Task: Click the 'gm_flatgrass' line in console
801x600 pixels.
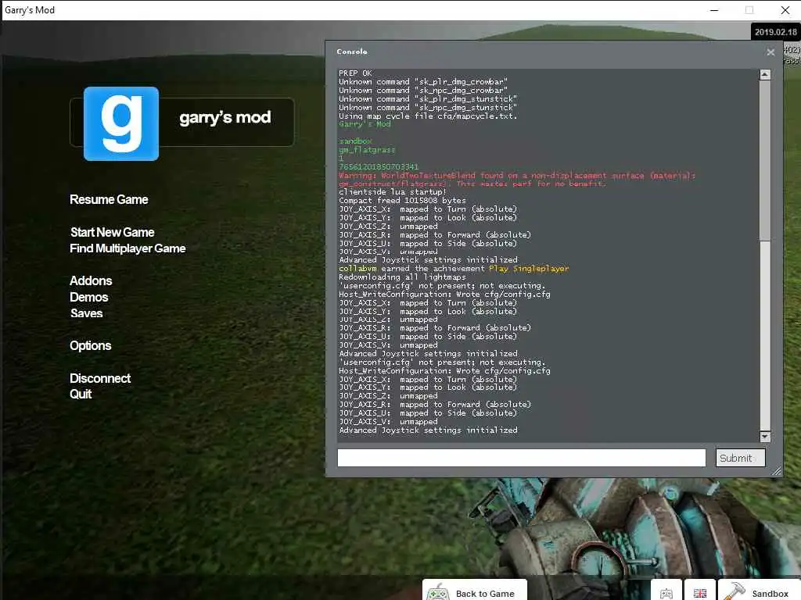Action: (x=367, y=150)
